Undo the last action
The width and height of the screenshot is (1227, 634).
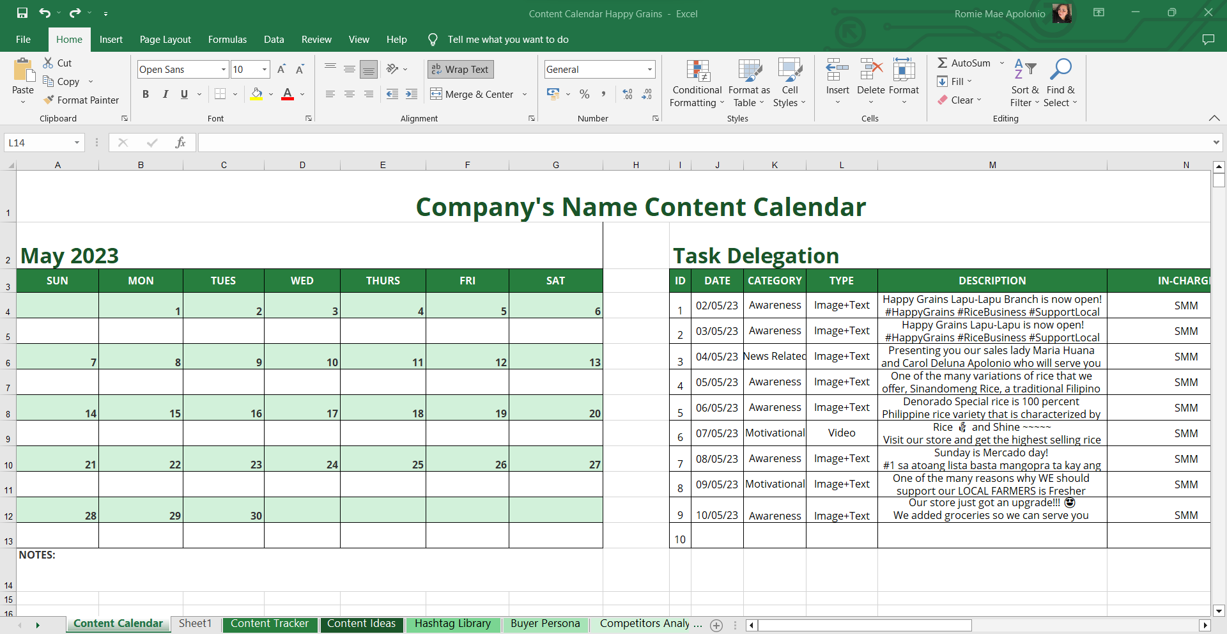(x=44, y=13)
